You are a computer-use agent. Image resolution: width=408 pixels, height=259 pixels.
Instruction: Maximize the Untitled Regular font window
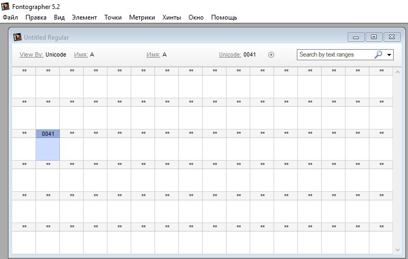point(374,37)
